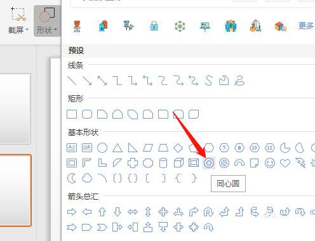Image resolution: width=315 pixels, height=241 pixels.
Task: Select the single arrow line shape
Action: pos(87,81)
